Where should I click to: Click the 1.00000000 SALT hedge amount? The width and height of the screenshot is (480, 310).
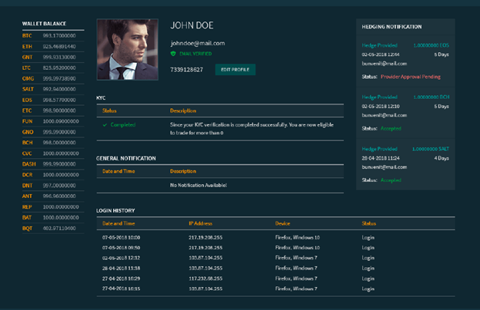coord(431,149)
